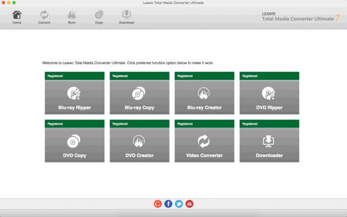
Task: Click the Registered banner on Blu-ray Creator
Action: pyautogui.click(x=204, y=76)
